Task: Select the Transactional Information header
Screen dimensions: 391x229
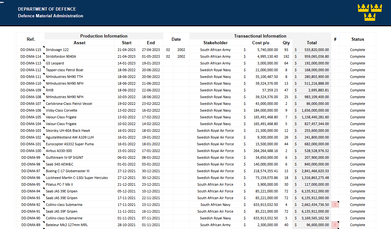Action: (260, 36)
